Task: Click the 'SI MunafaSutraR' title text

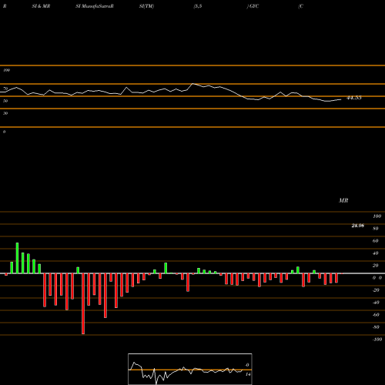Action: tap(95, 6)
